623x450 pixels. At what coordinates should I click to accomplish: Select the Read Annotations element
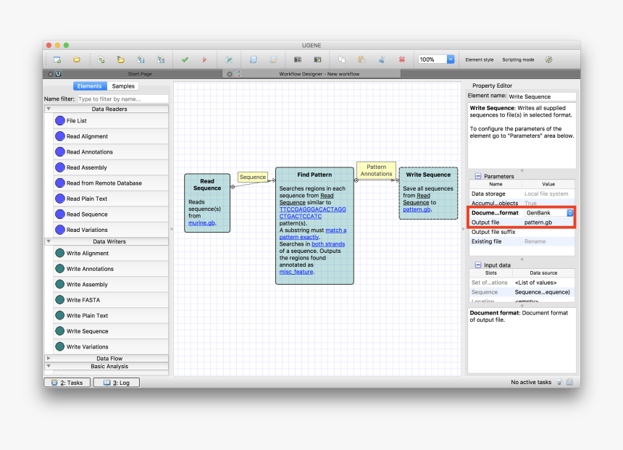click(x=111, y=152)
